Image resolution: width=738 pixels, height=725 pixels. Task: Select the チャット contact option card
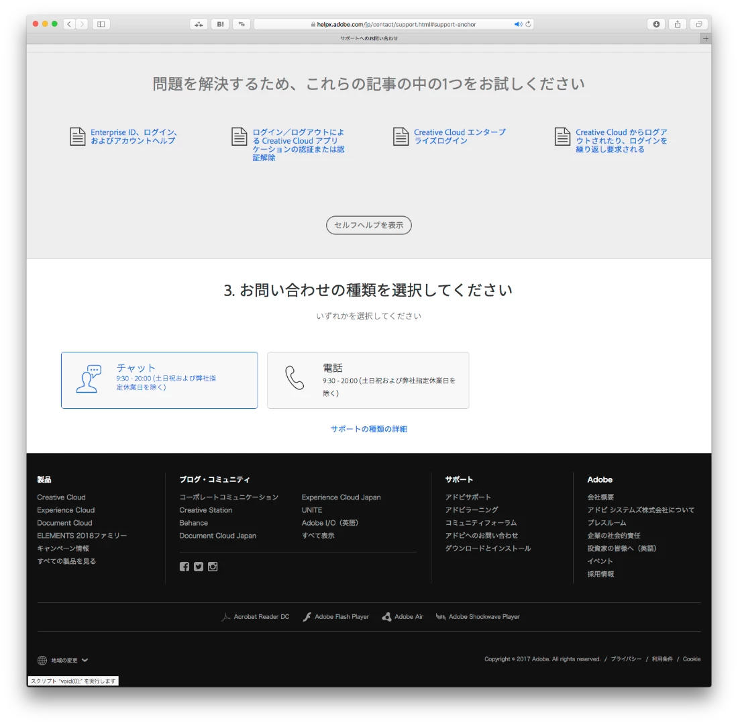[160, 380]
